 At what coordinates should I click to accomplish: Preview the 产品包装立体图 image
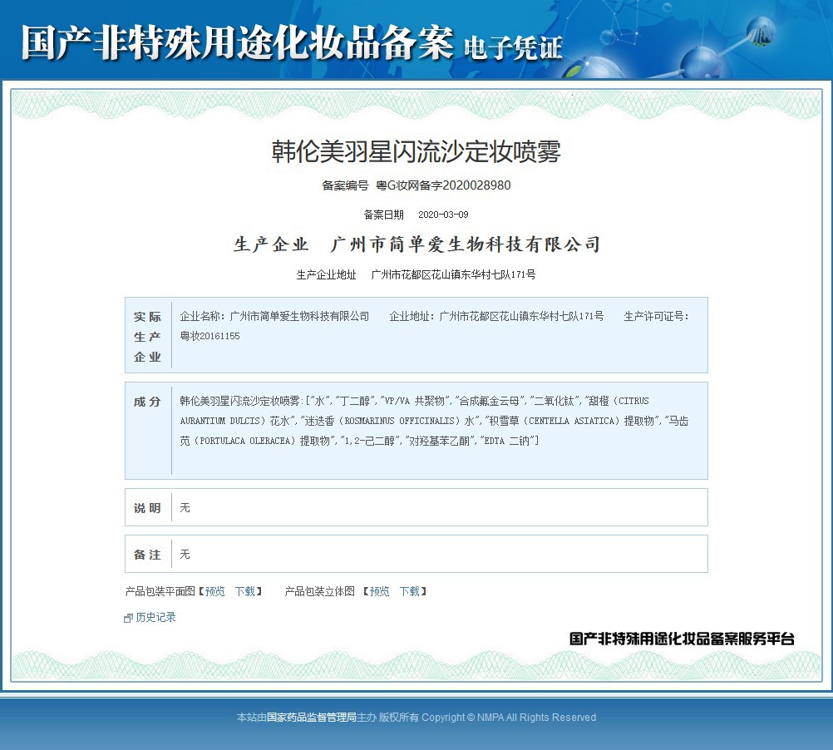379,591
